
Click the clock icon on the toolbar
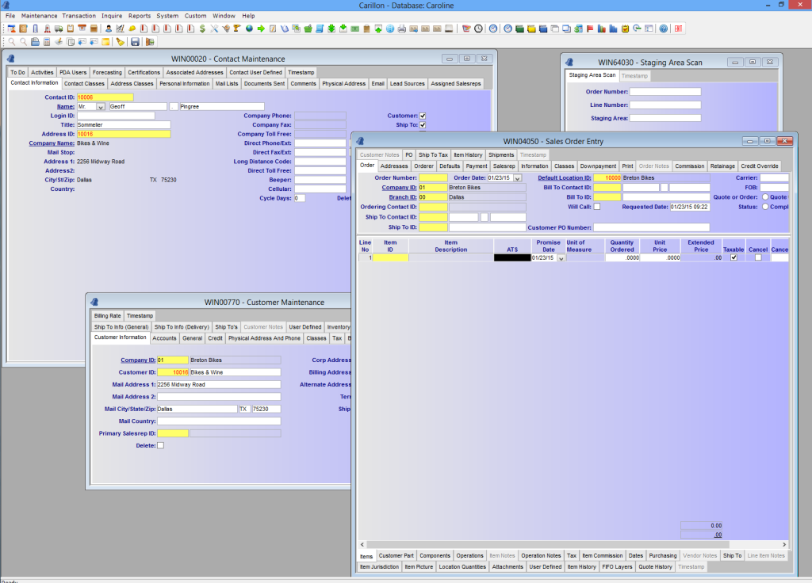[x=479, y=29]
